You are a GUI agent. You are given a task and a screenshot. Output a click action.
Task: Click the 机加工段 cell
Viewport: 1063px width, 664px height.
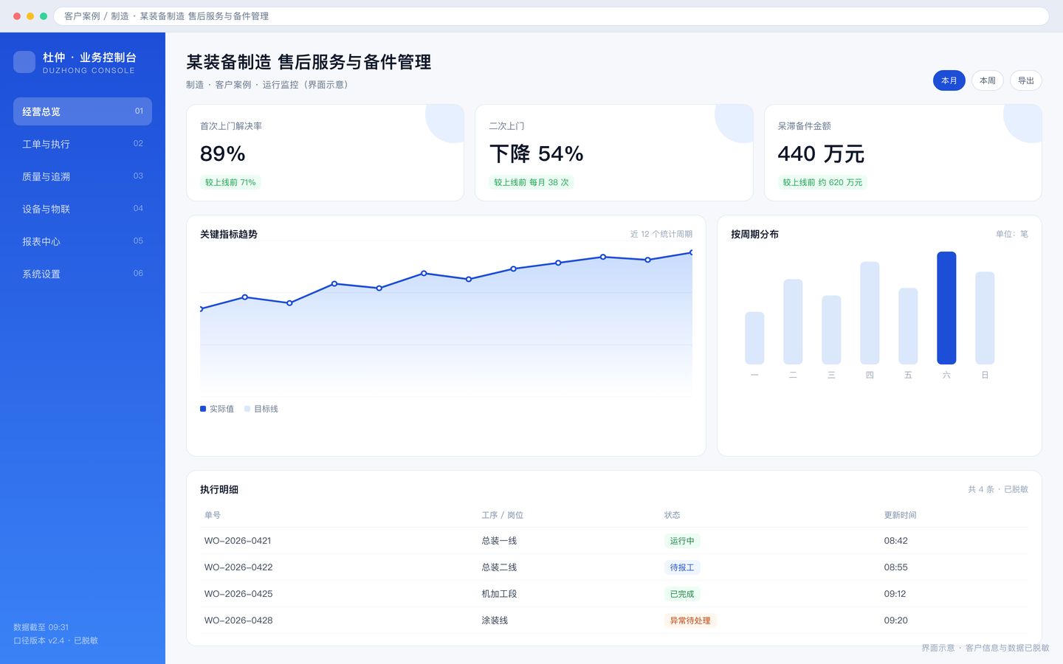click(x=499, y=594)
